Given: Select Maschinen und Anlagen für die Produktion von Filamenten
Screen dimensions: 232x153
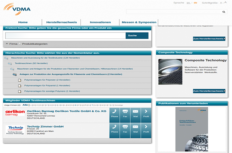Looking at the screenshot, I should coord(75,69).
